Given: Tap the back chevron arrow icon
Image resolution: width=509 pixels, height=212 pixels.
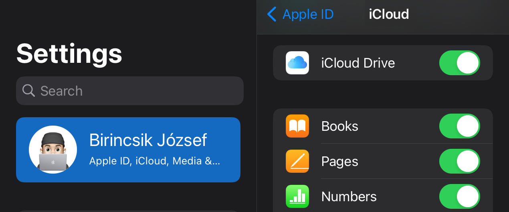Looking at the screenshot, I should click(x=272, y=14).
